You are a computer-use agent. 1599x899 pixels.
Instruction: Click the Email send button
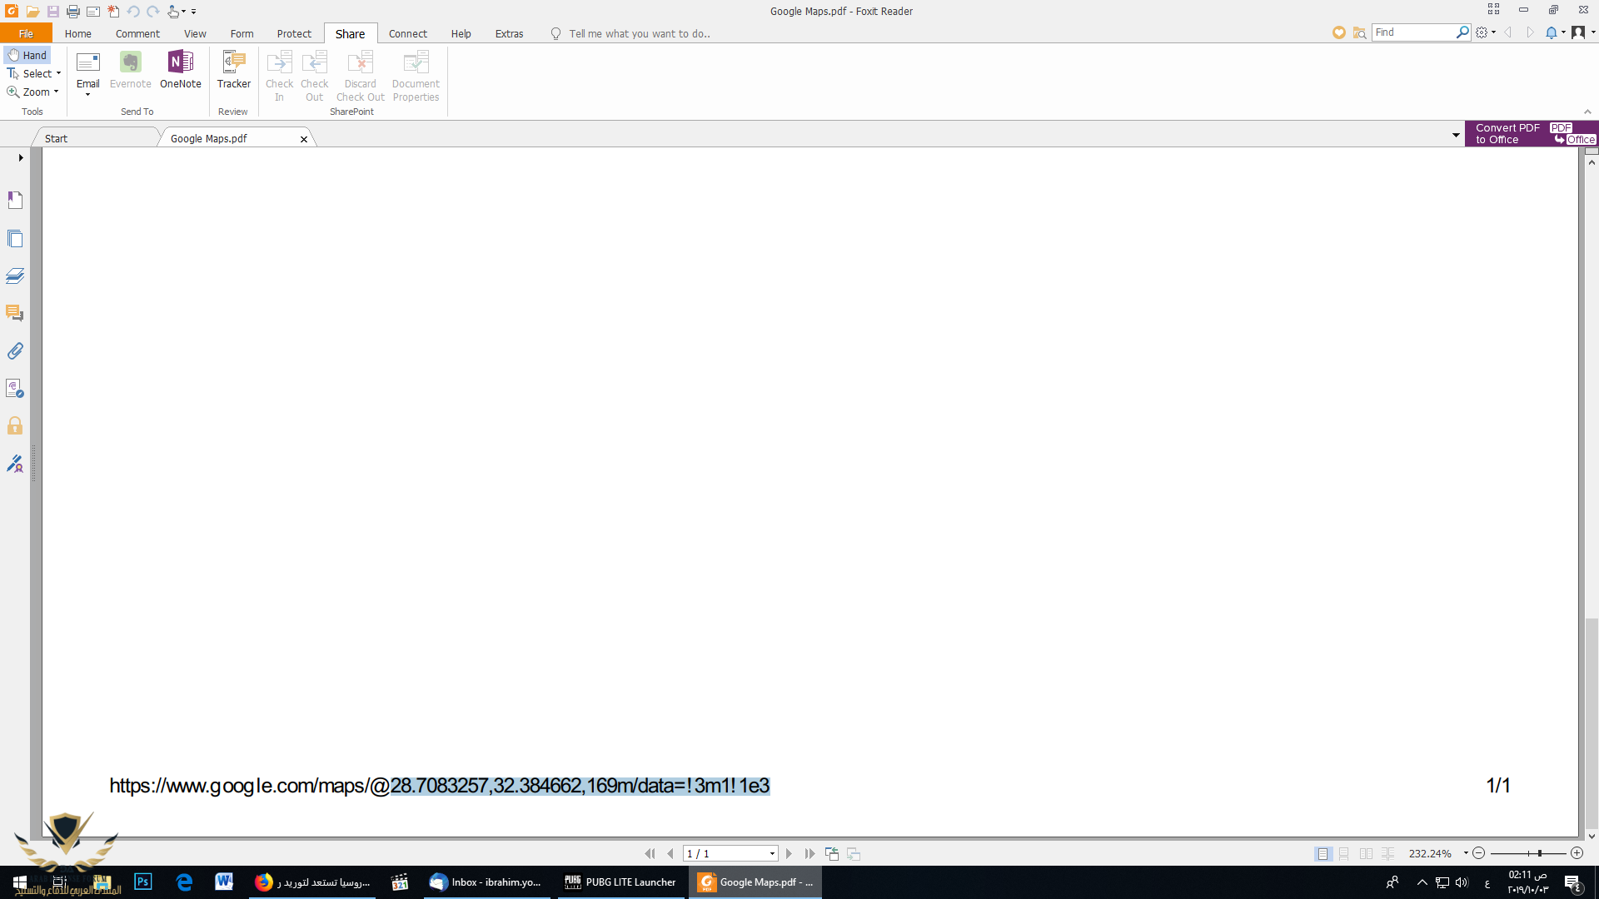click(87, 69)
